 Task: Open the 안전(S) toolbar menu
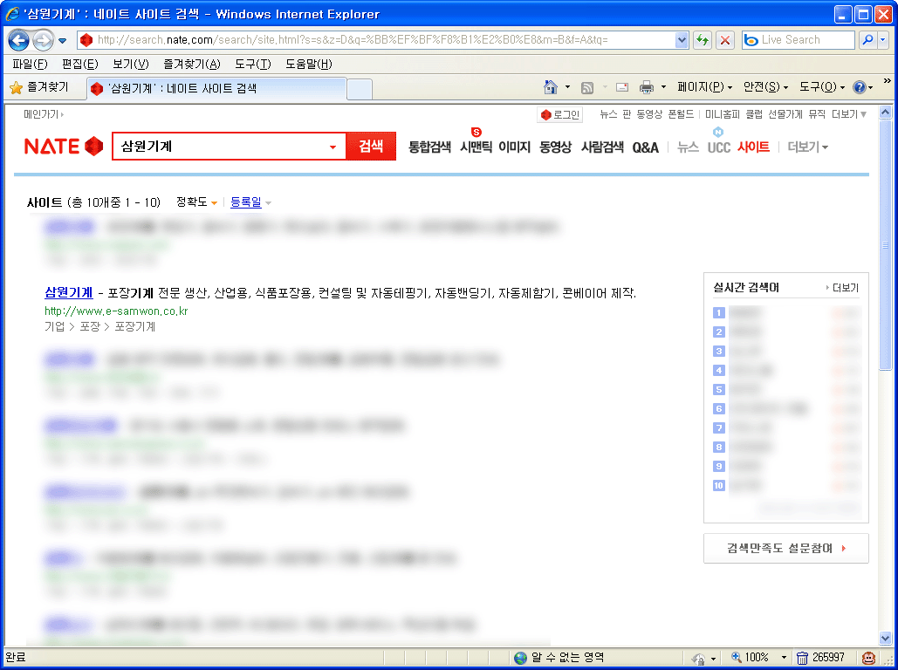[765, 87]
